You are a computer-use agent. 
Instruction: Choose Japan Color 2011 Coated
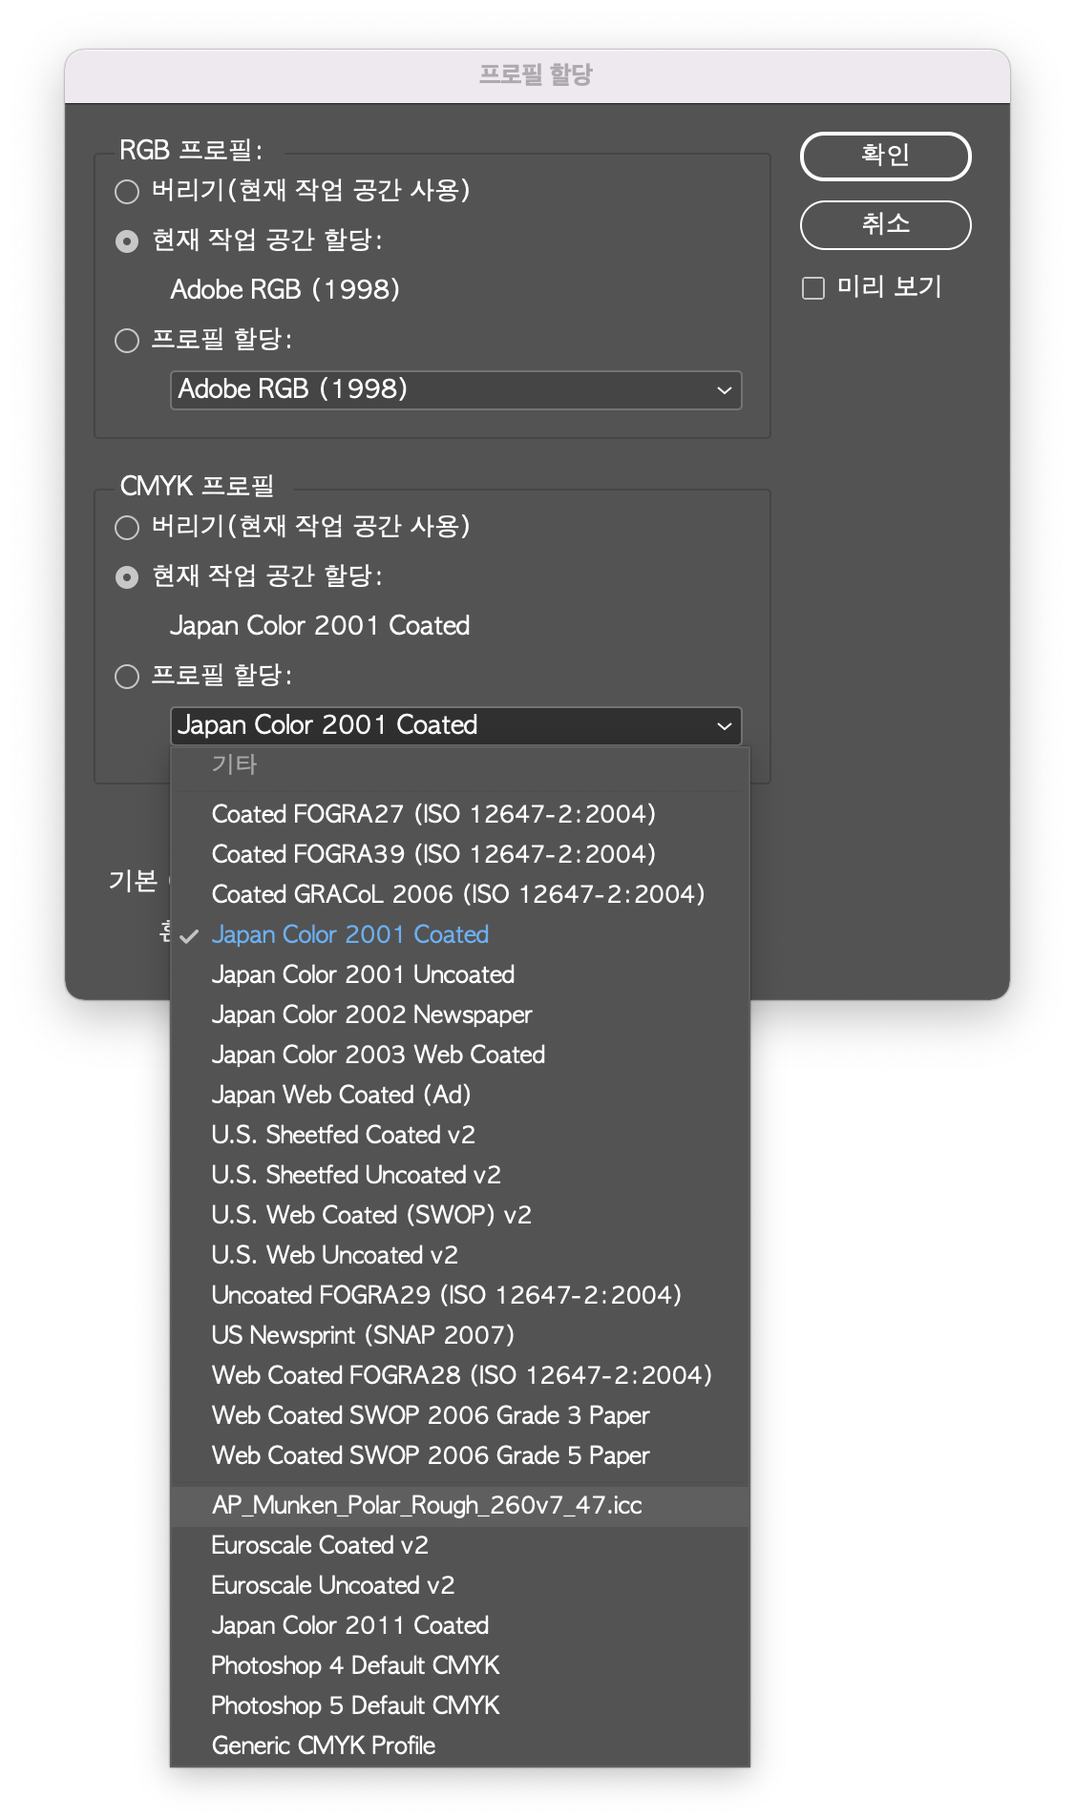tap(460, 1625)
